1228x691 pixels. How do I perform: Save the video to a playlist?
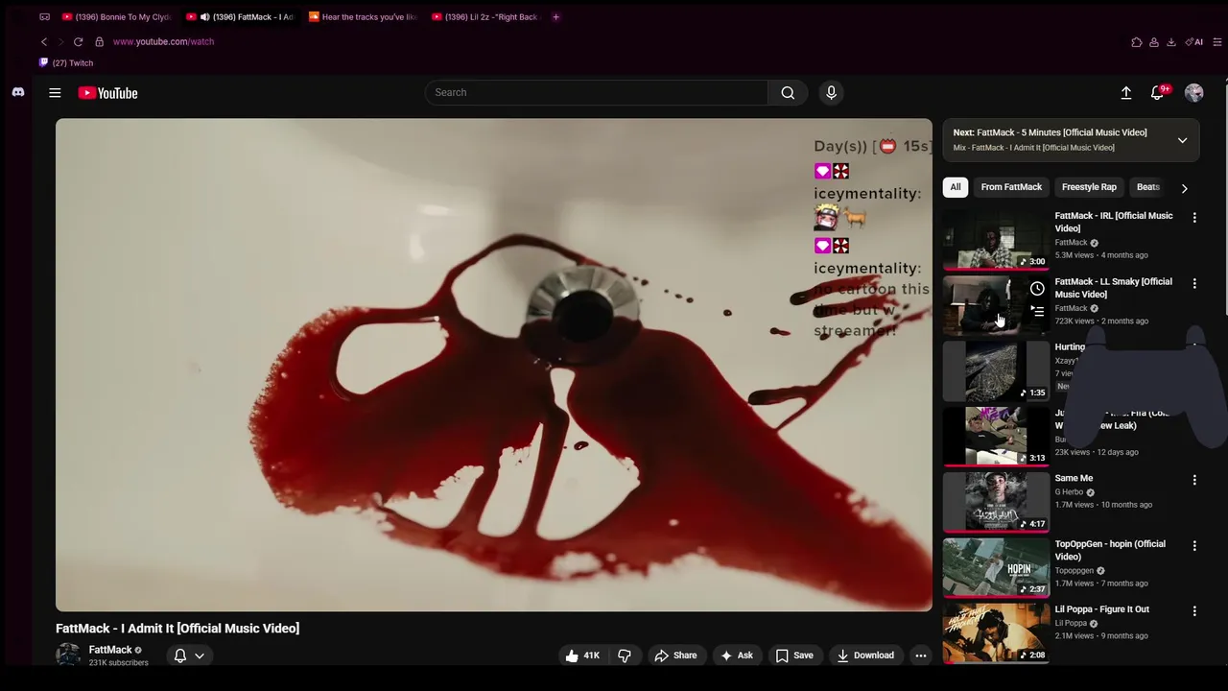click(x=794, y=655)
